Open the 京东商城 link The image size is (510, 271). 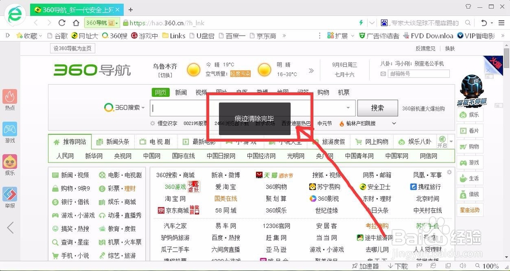coord(178,210)
